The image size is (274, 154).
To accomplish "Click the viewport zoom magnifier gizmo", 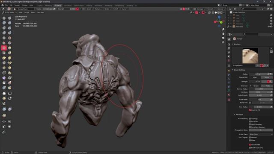I will click(223, 30).
